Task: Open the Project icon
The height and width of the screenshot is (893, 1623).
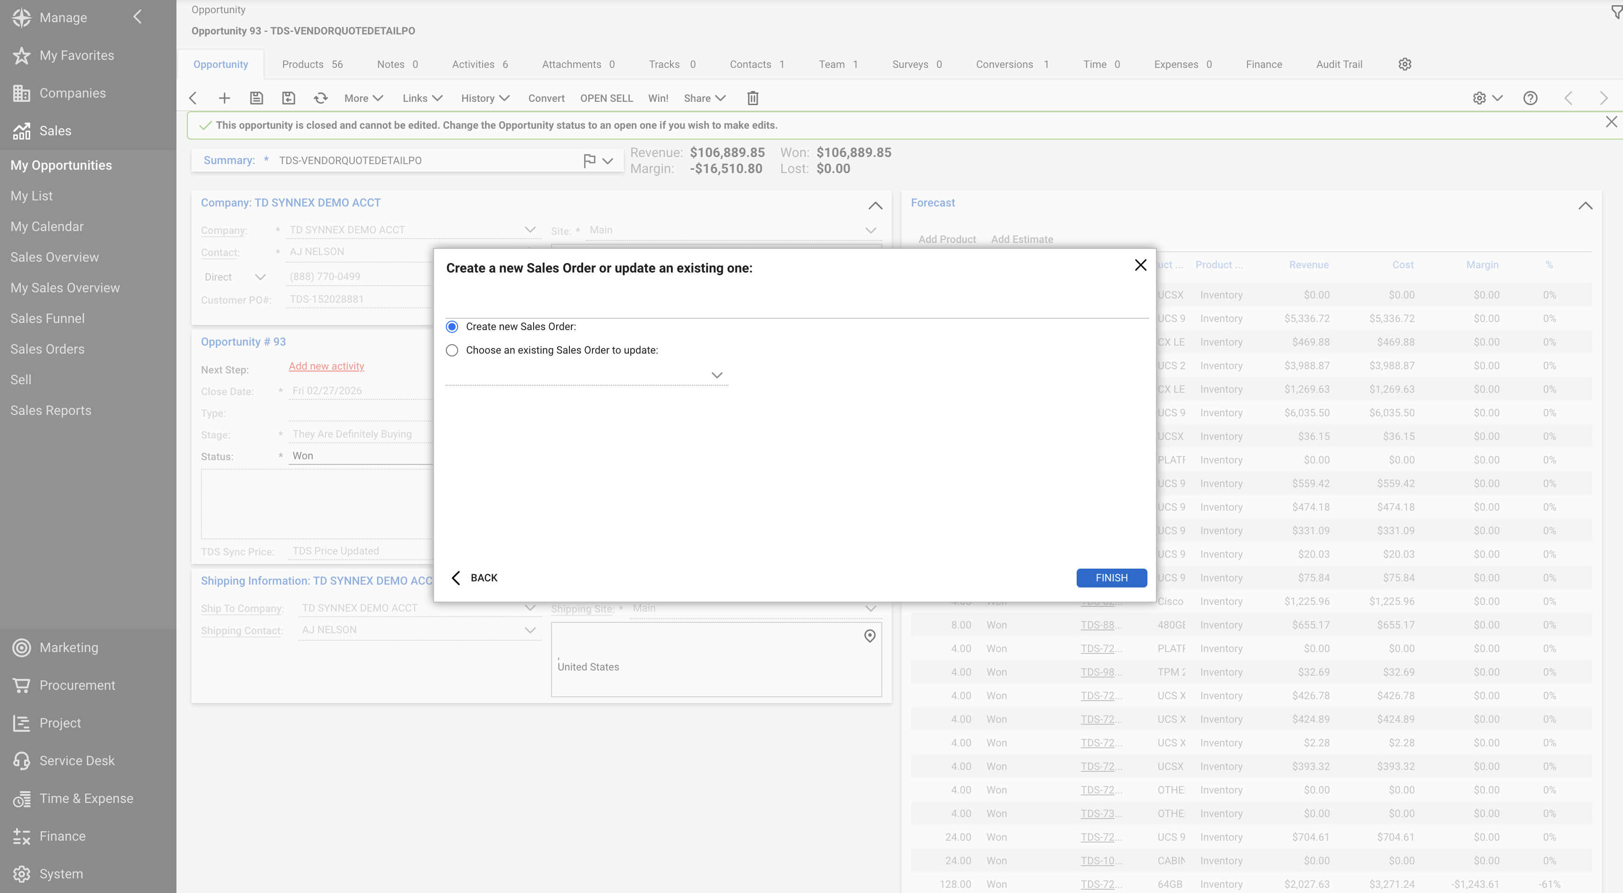Action: 21,723
